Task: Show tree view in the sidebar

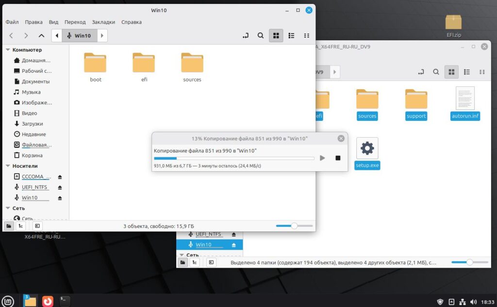Action: [20, 226]
